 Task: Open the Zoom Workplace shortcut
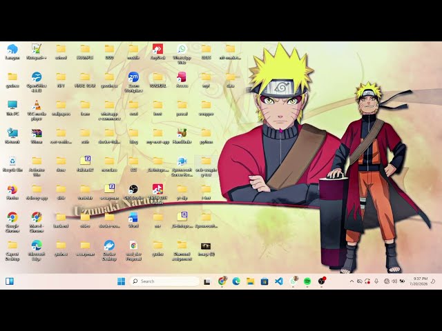click(133, 82)
